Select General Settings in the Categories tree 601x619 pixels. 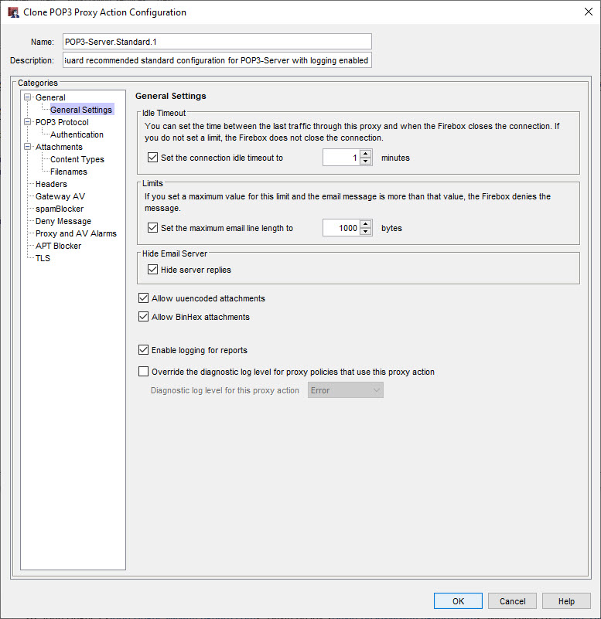81,110
